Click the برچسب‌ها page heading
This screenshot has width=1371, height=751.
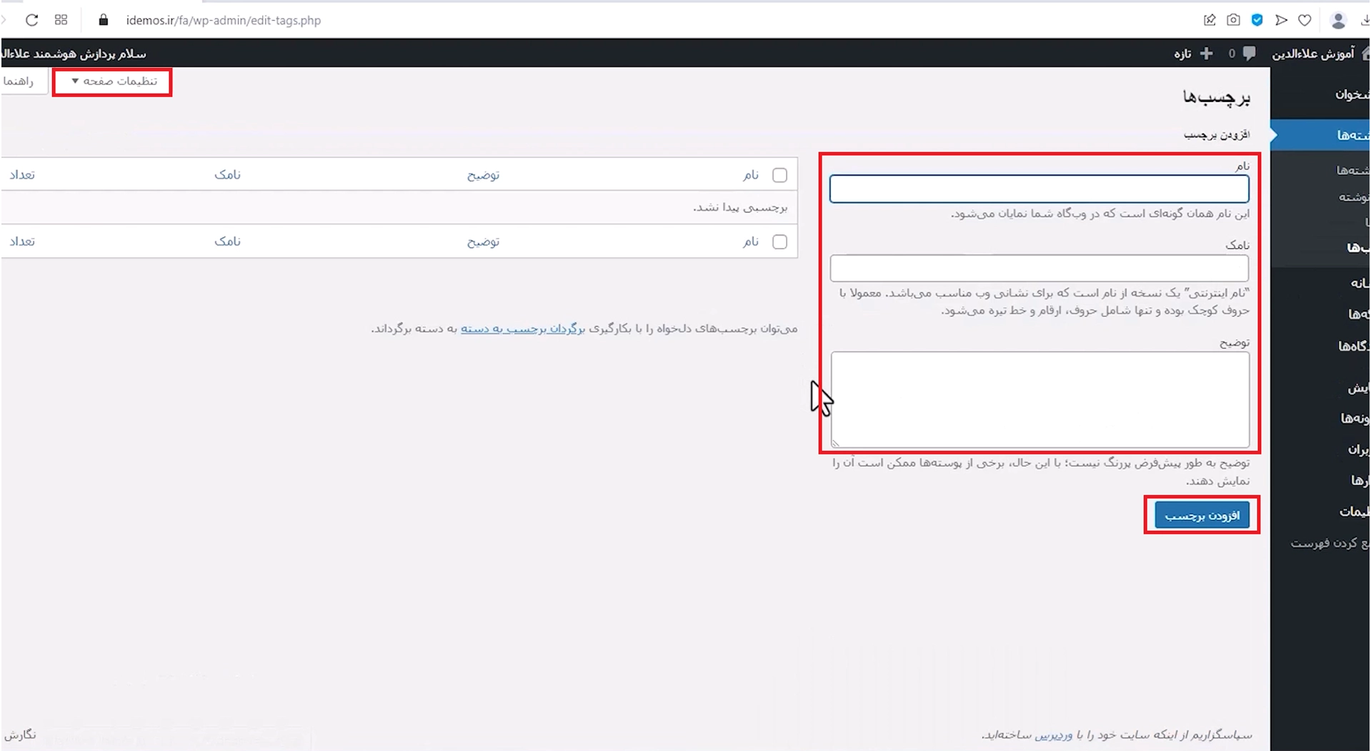(1217, 97)
